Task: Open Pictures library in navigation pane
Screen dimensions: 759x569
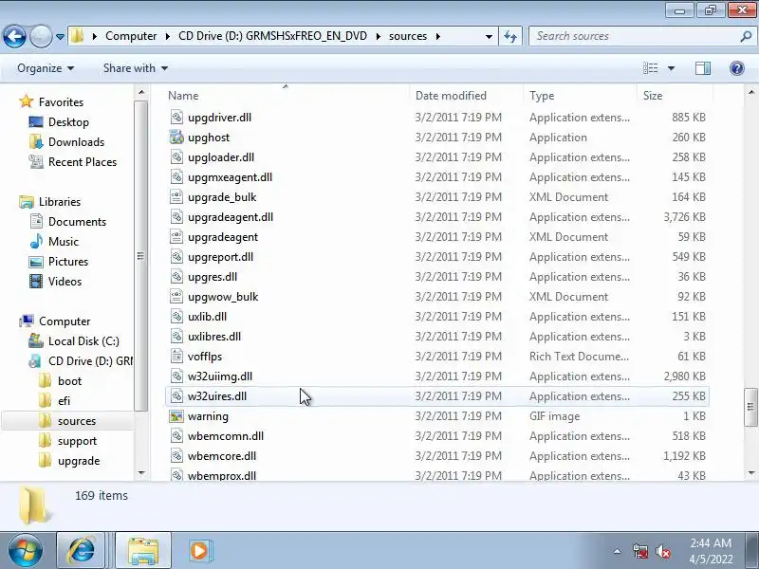Action: pos(67,262)
